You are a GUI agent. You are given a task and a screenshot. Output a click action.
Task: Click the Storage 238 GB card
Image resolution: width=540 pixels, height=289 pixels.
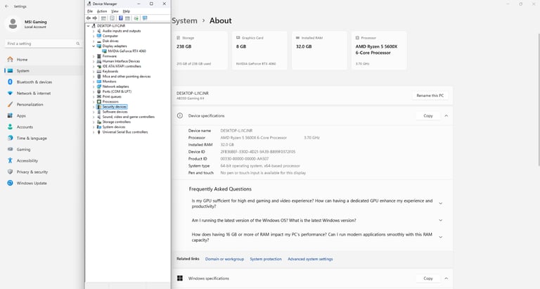coord(200,51)
